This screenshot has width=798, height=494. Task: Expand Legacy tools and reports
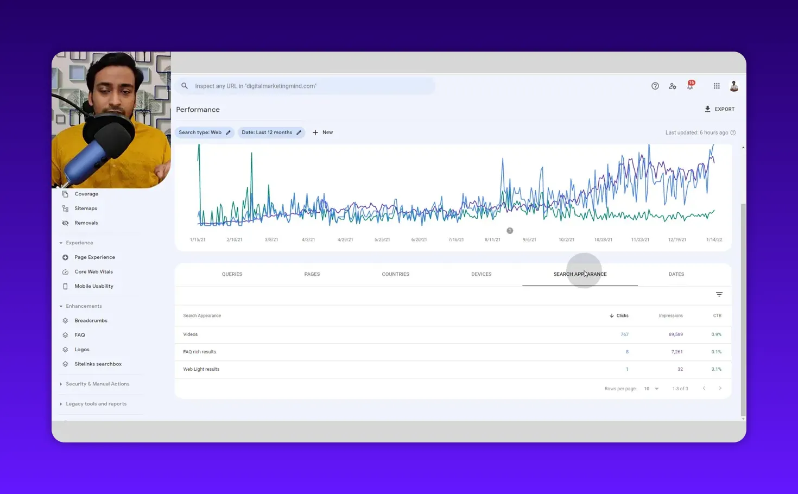click(96, 403)
